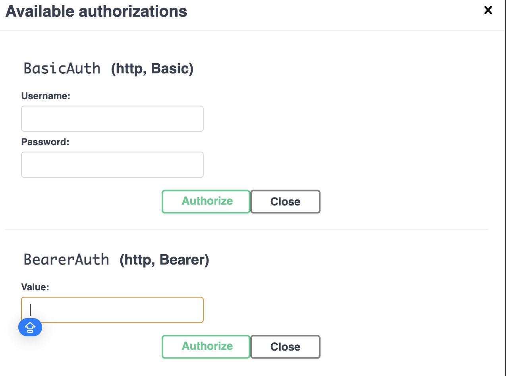Click the Username: field label

tap(46, 96)
